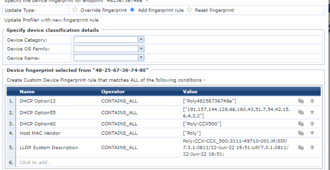Delete the DHCP Option55 rule
Image resolution: width=330 pixels, height=170 pixels.
pos(312,113)
